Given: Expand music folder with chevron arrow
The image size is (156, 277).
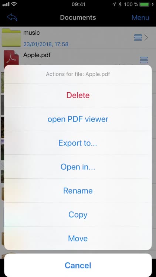Looking at the screenshot, I should (x=146, y=38).
